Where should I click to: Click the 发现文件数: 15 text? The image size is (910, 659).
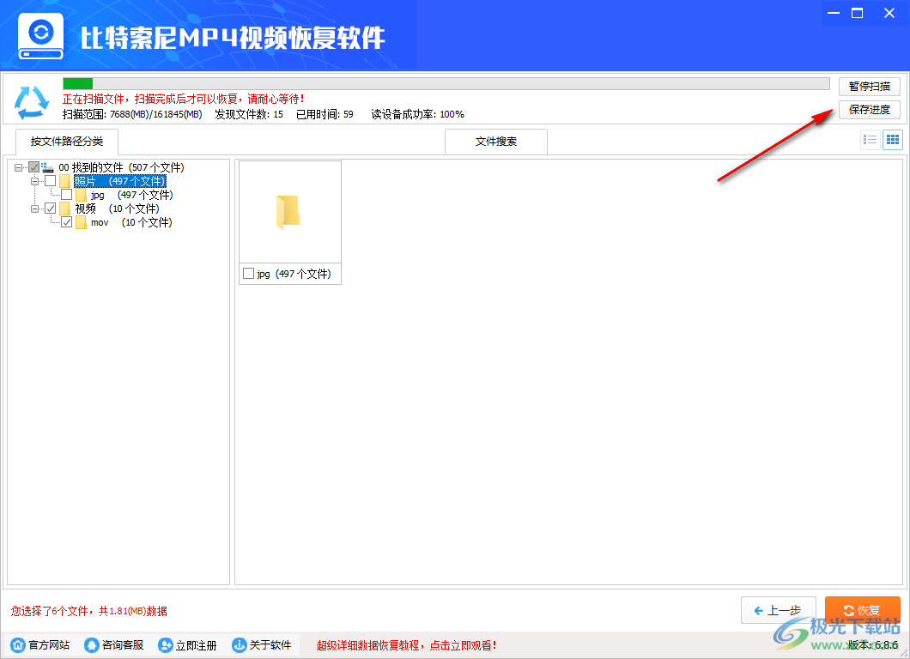[x=249, y=114]
